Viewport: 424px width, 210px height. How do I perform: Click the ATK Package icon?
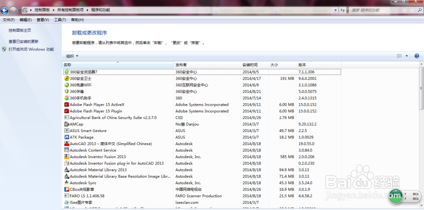pos(67,137)
